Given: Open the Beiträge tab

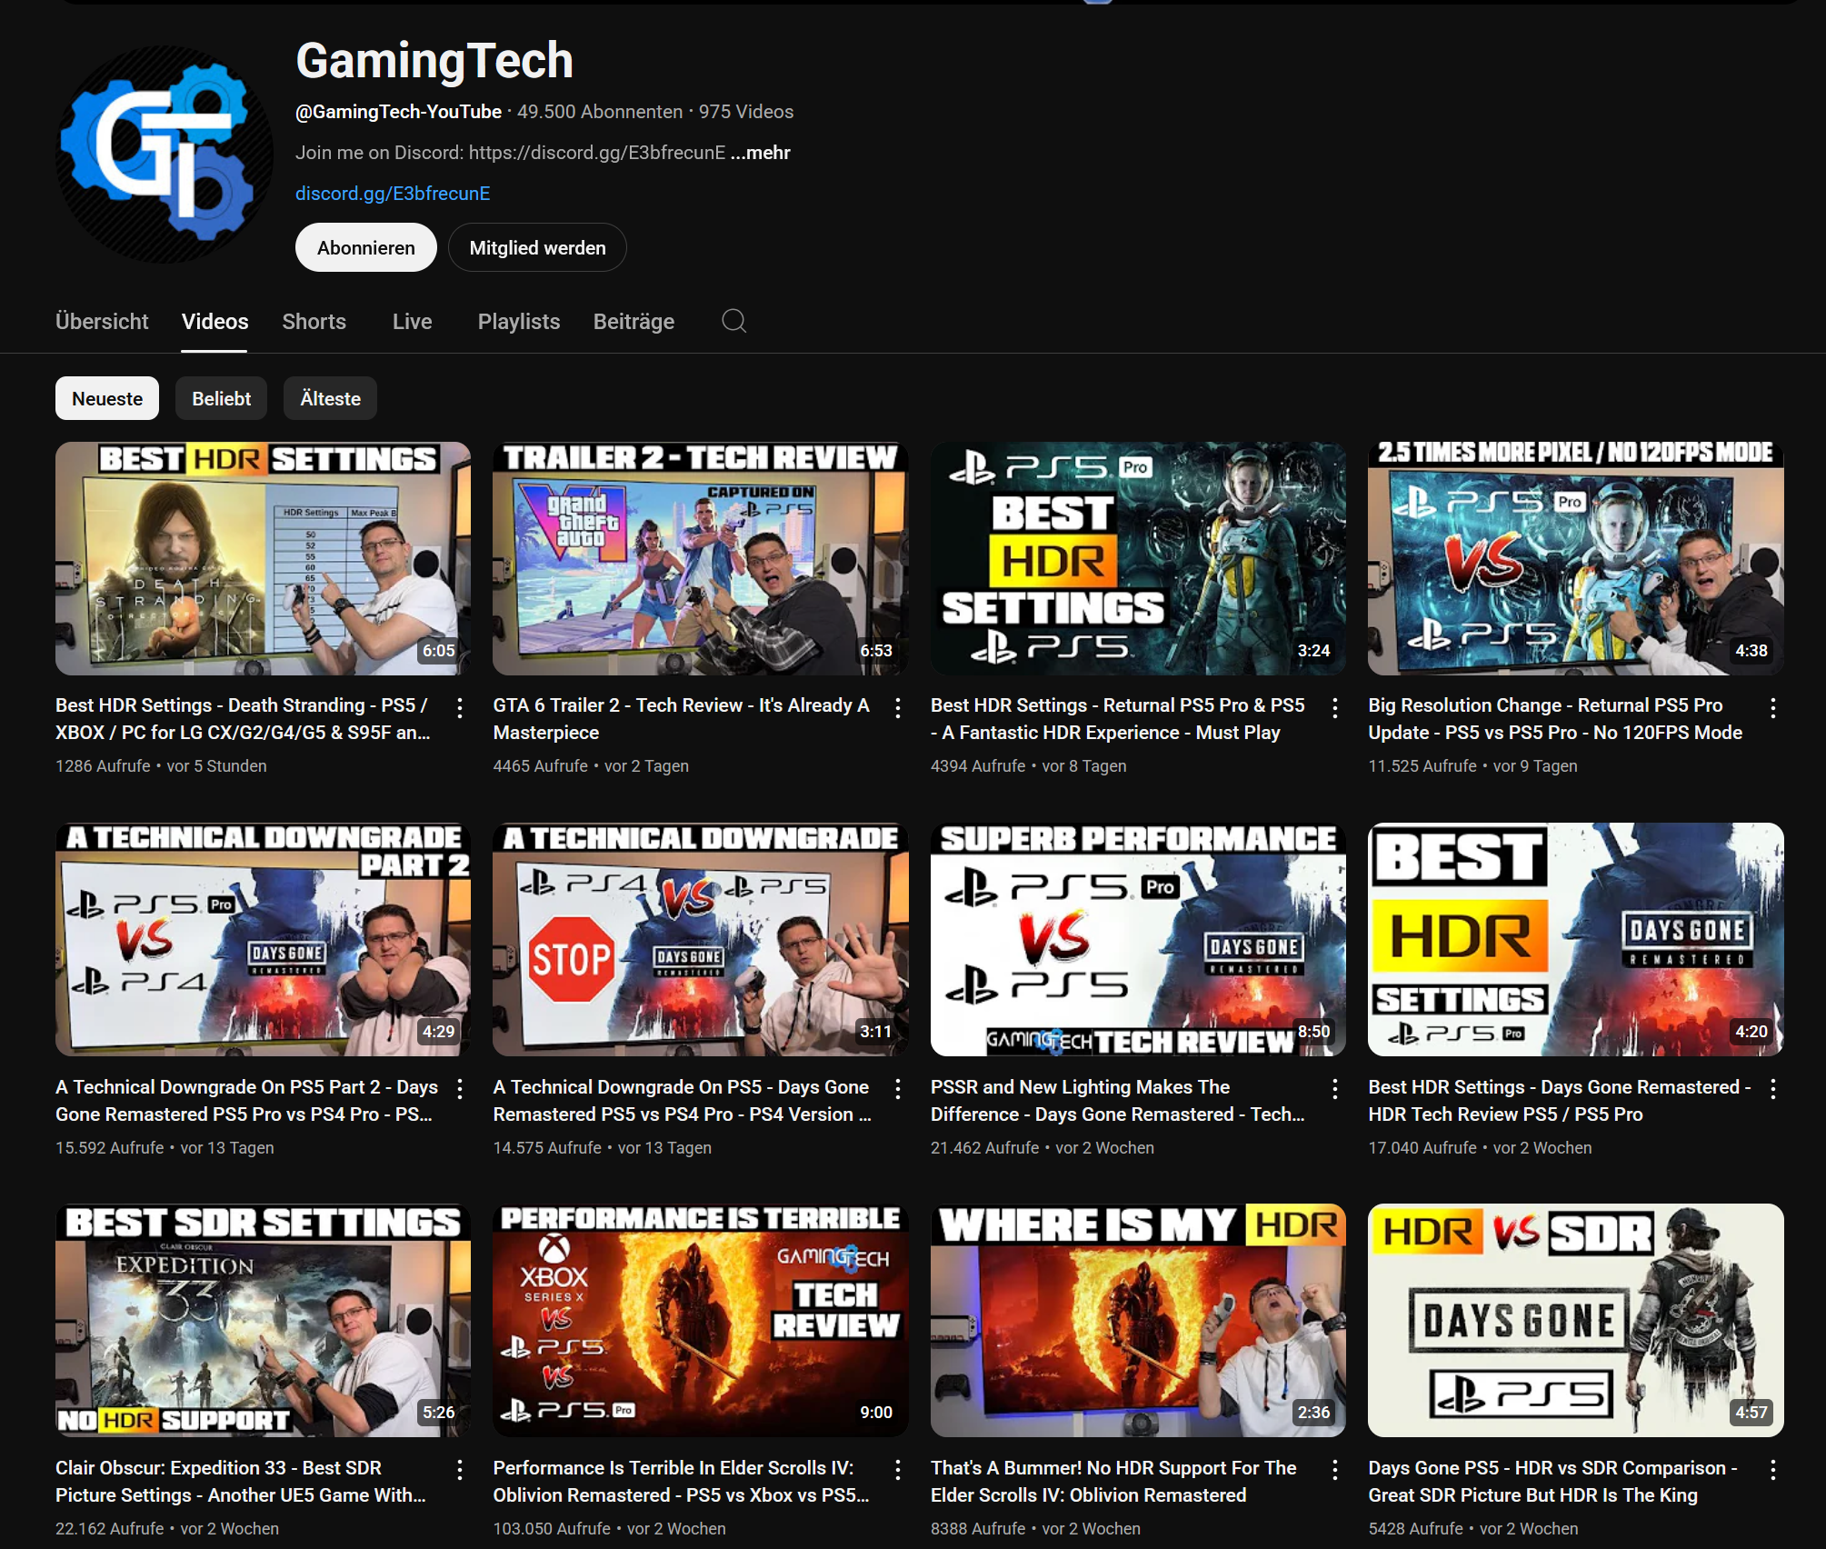Looking at the screenshot, I should pos(634,322).
